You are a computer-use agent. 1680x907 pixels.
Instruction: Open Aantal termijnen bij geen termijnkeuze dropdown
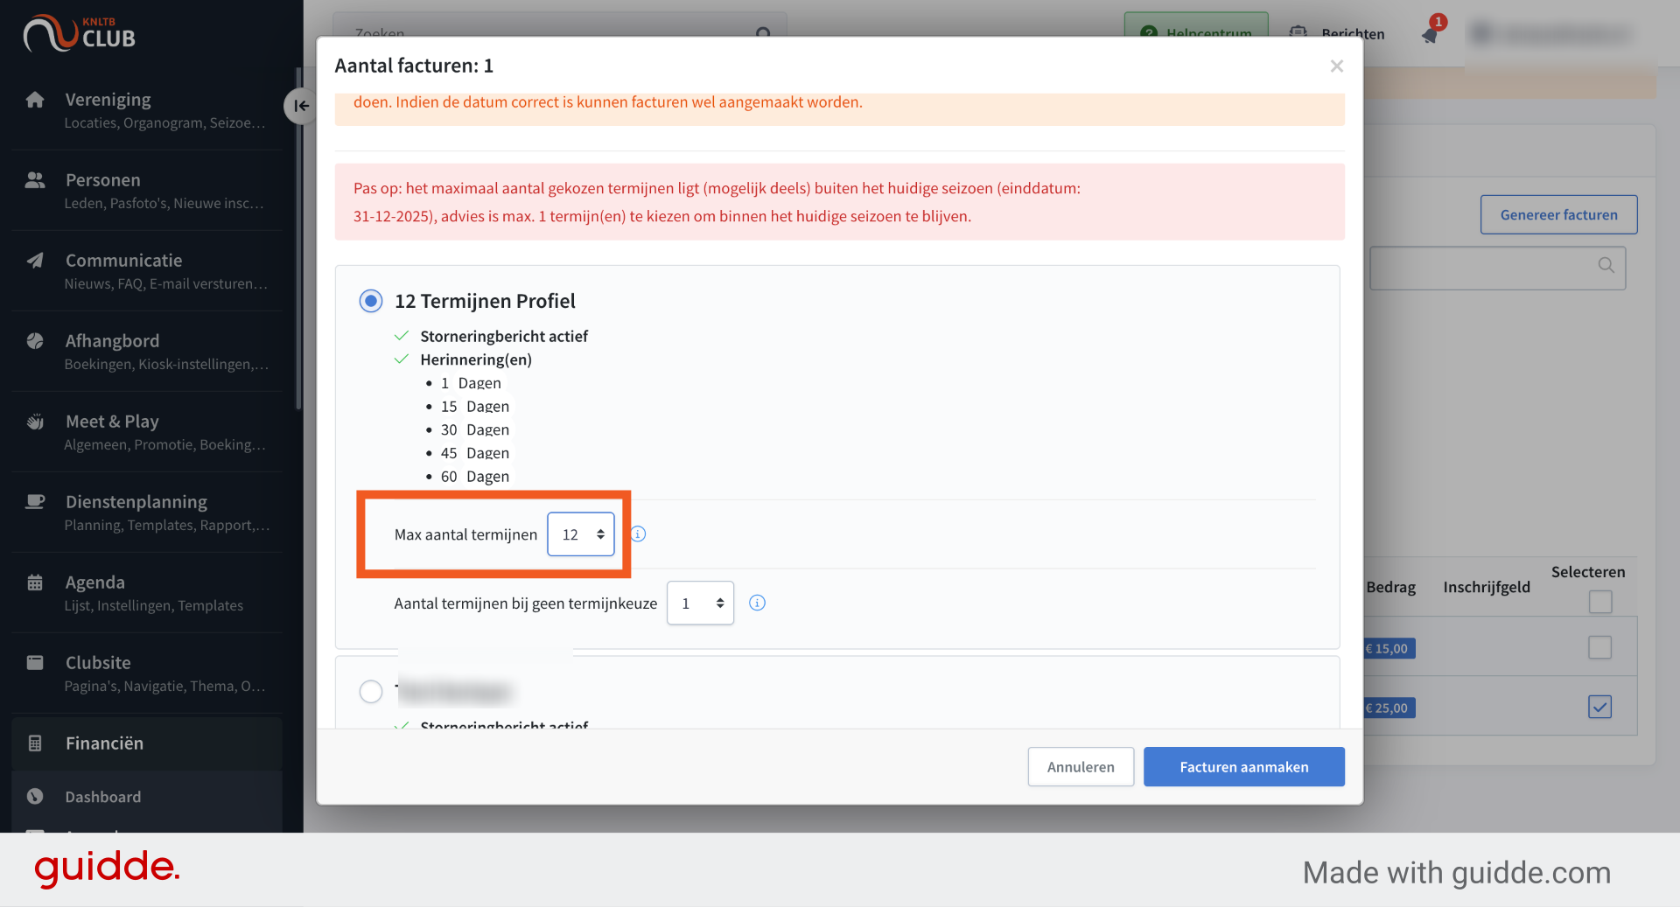click(700, 604)
